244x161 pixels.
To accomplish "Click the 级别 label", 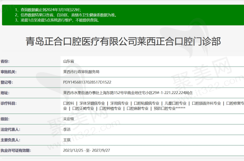I will coord(5,119).
